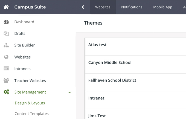Go to the Mobile App tab

162,7
